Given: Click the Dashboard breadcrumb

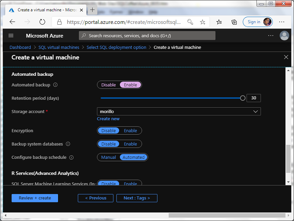Looking at the screenshot, I should 20,47.
